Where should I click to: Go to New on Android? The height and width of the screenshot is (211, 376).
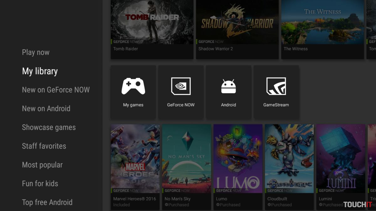tap(46, 109)
